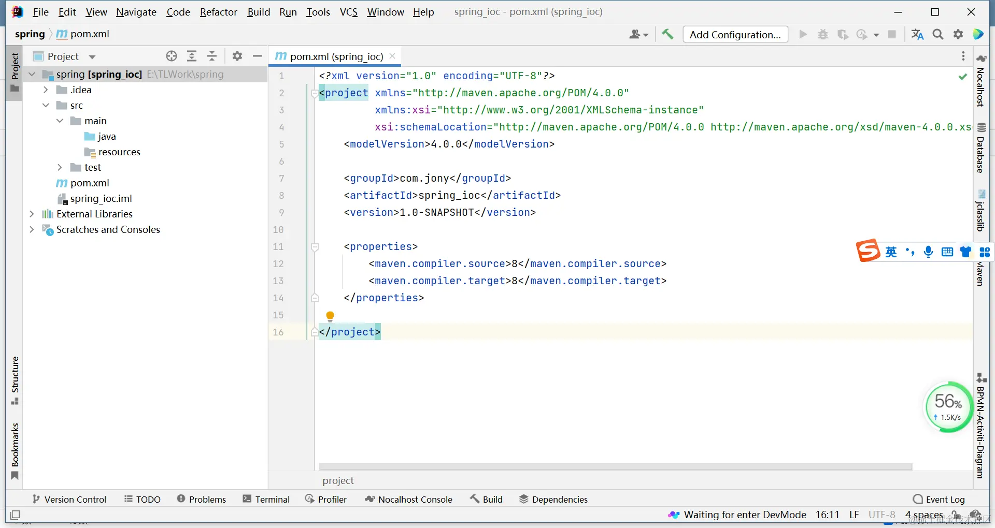Open the Sogou soft keyboard icon
Viewport: 995px width, 528px height.
click(x=947, y=252)
